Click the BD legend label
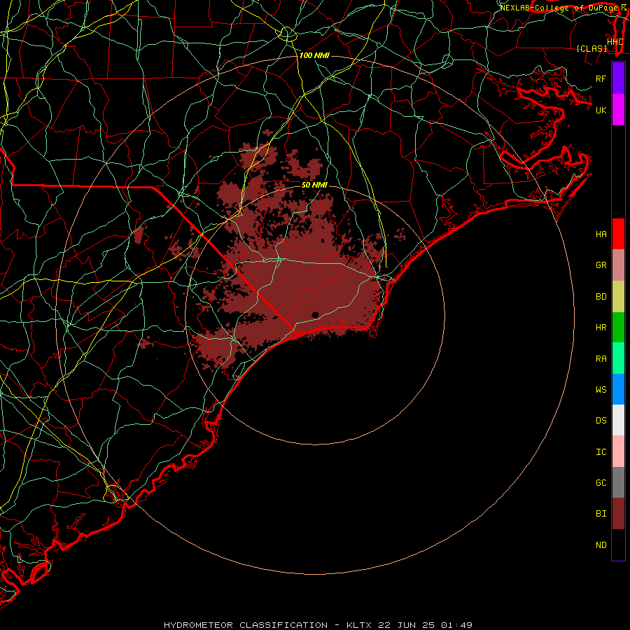This screenshot has height=630, width=630. (601, 297)
